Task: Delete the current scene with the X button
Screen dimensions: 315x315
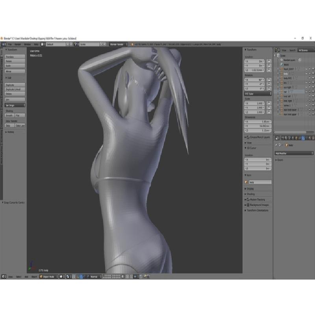Action: (x=105, y=44)
